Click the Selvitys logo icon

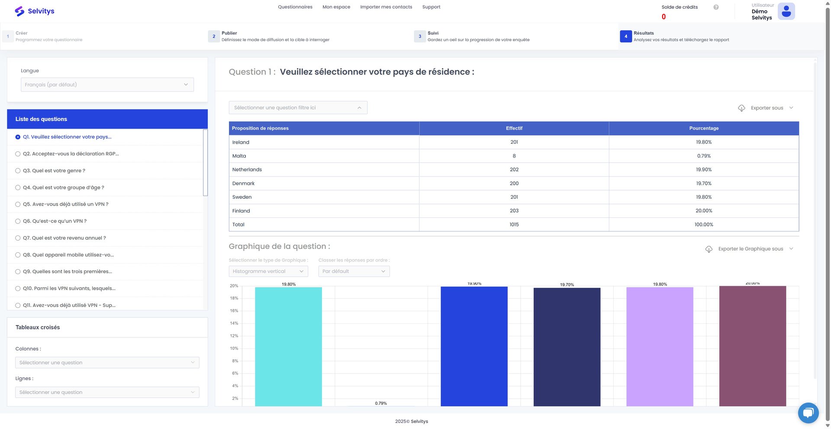click(x=19, y=11)
